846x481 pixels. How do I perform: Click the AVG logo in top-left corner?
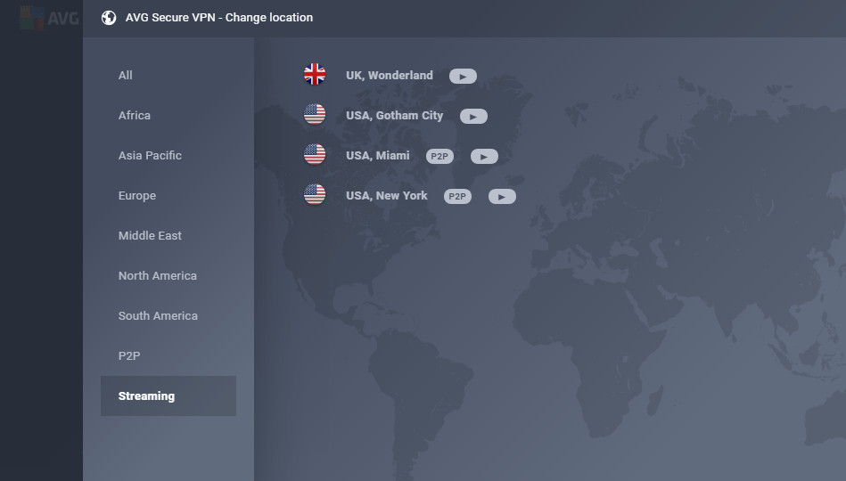coord(49,18)
